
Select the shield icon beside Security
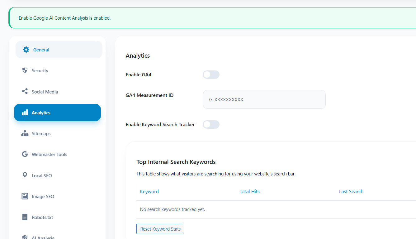[x=25, y=70]
